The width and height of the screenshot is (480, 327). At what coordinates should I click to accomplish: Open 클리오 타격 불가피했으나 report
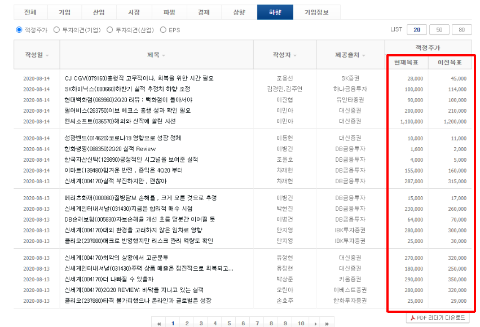point(138,301)
